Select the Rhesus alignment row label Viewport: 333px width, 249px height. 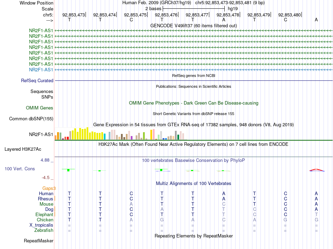click(46, 199)
